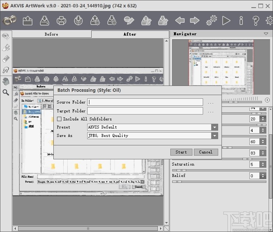This screenshot has height=232, width=273.
Task: Undo last action with left arrow
Action: [x=180, y=21]
